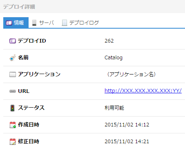This screenshot has height=151, width=185.
Task: Open the 情報 tab
Action: click(16, 23)
